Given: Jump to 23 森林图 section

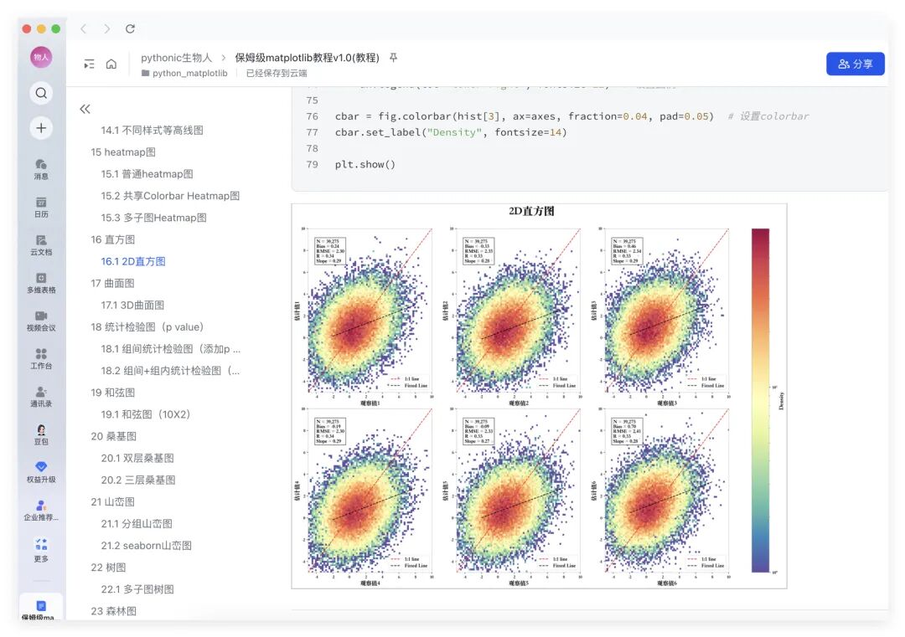Looking at the screenshot, I should pos(114,611).
